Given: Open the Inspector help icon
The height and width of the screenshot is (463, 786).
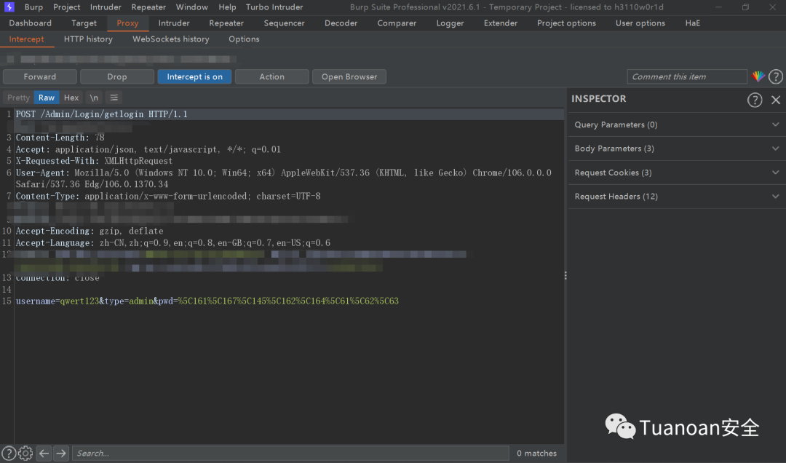Looking at the screenshot, I should tap(755, 99).
